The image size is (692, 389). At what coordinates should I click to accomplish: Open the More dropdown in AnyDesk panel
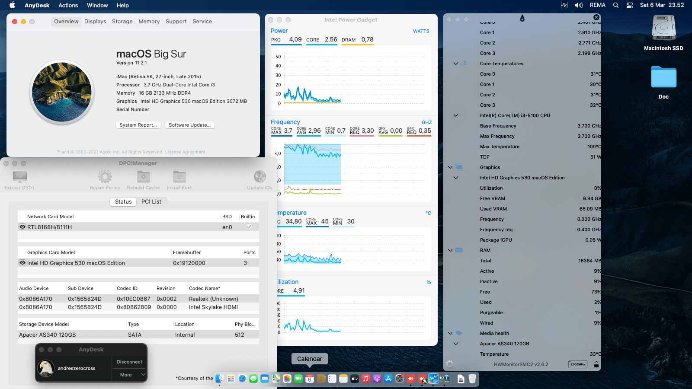(x=129, y=375)
